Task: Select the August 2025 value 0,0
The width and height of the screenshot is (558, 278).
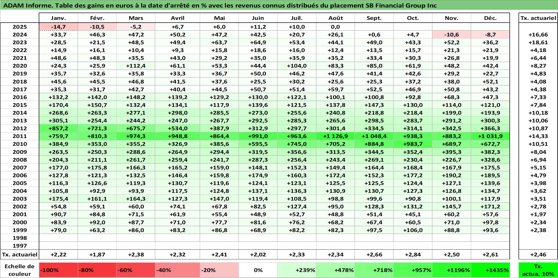Action: click(336, 27)
